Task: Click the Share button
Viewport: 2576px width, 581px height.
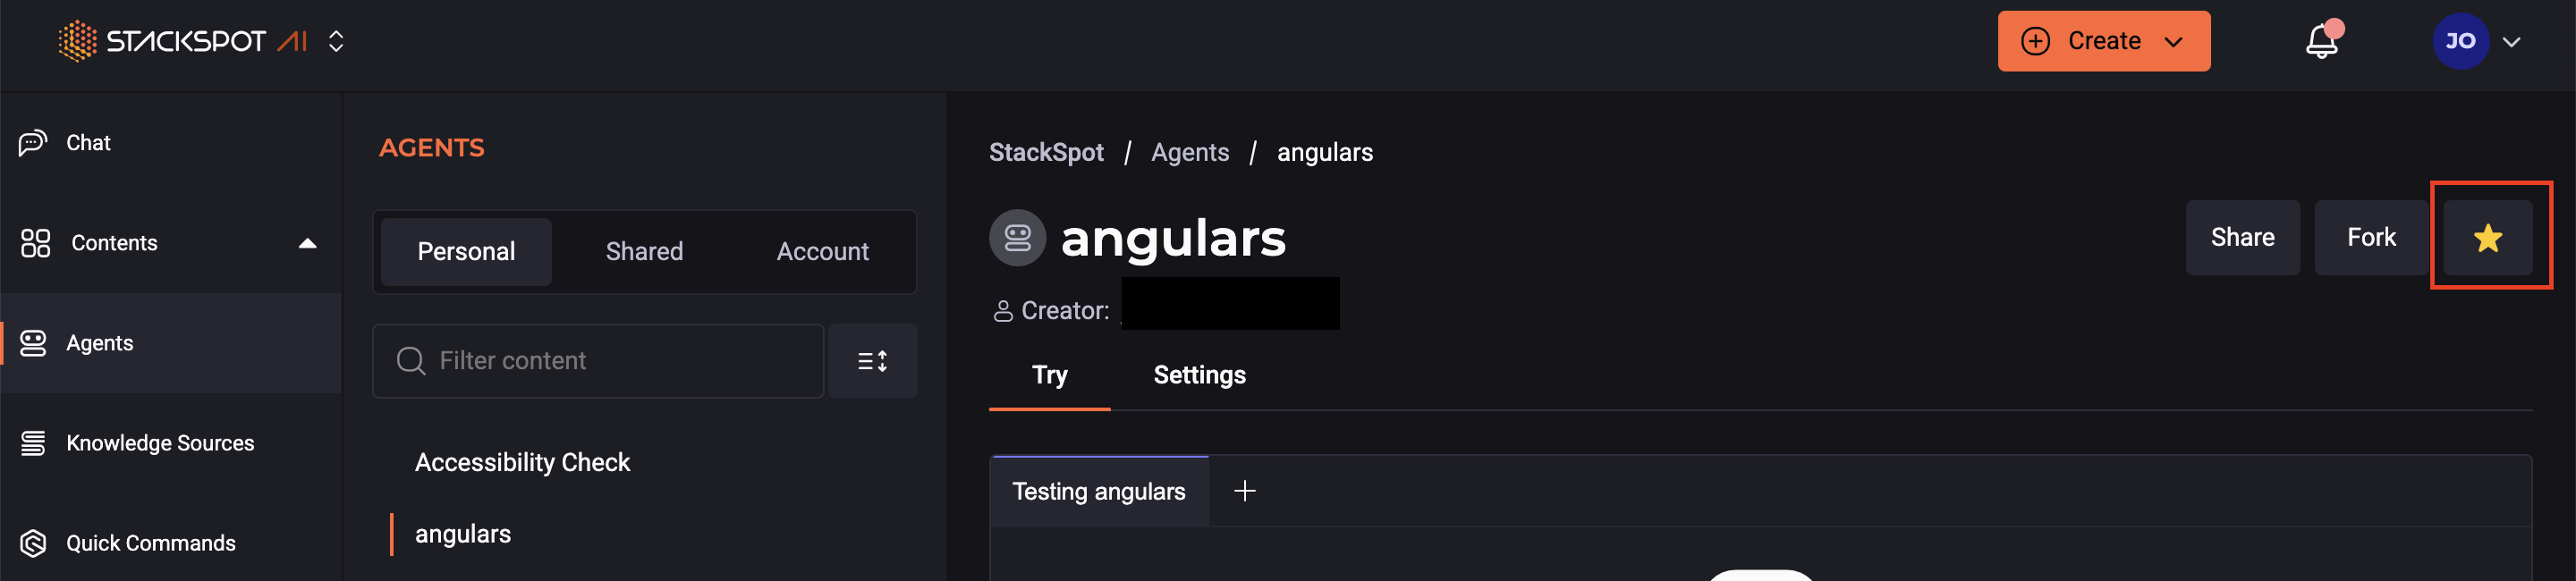Action: pos(2241,238)
